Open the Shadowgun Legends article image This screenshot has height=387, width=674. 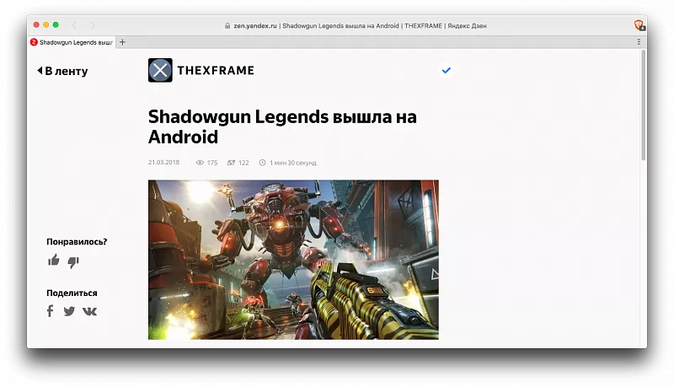(293, 259)
